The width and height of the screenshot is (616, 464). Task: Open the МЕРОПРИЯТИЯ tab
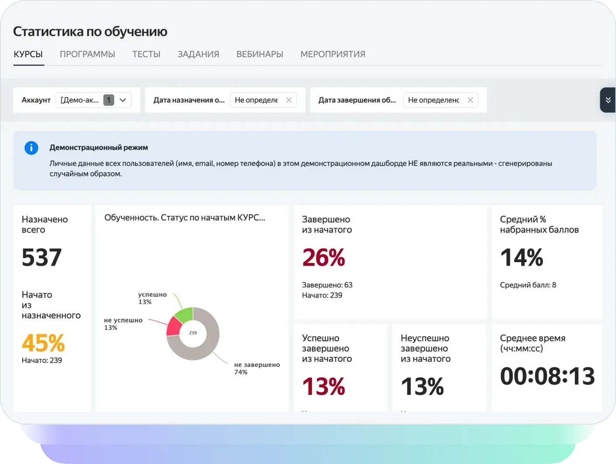(333, 54)
